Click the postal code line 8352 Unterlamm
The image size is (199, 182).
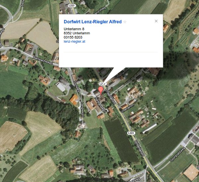click(x=77, y=33)
